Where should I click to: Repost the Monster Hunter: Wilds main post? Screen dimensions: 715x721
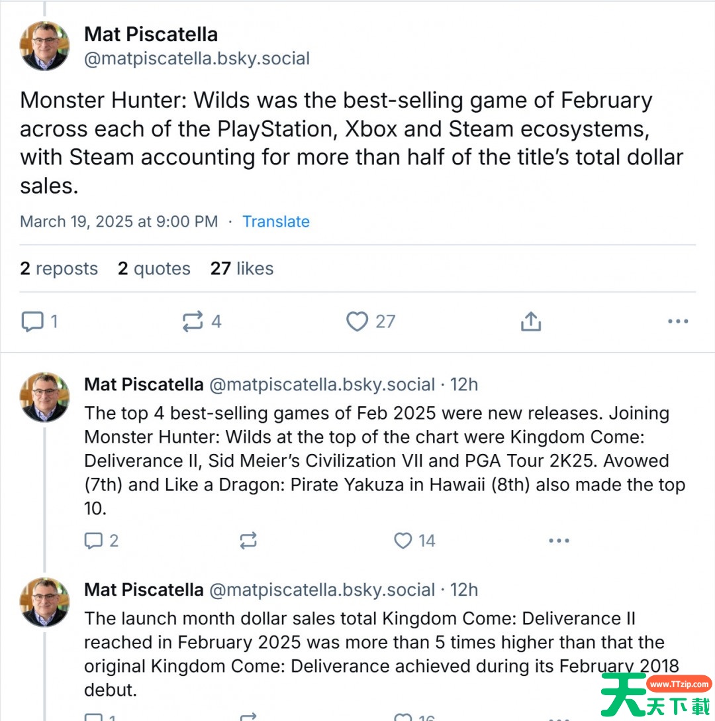pyautogui.click(x=193, y=322)
